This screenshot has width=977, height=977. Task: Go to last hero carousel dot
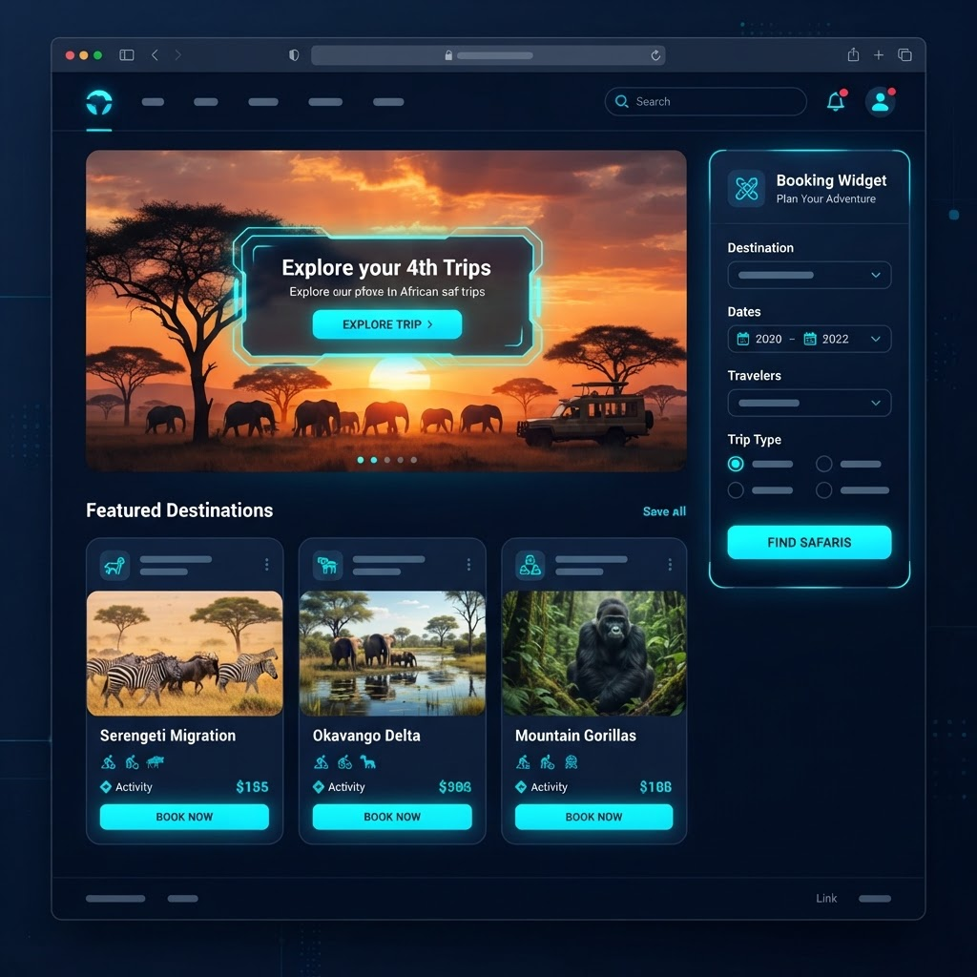pos(414,460)
